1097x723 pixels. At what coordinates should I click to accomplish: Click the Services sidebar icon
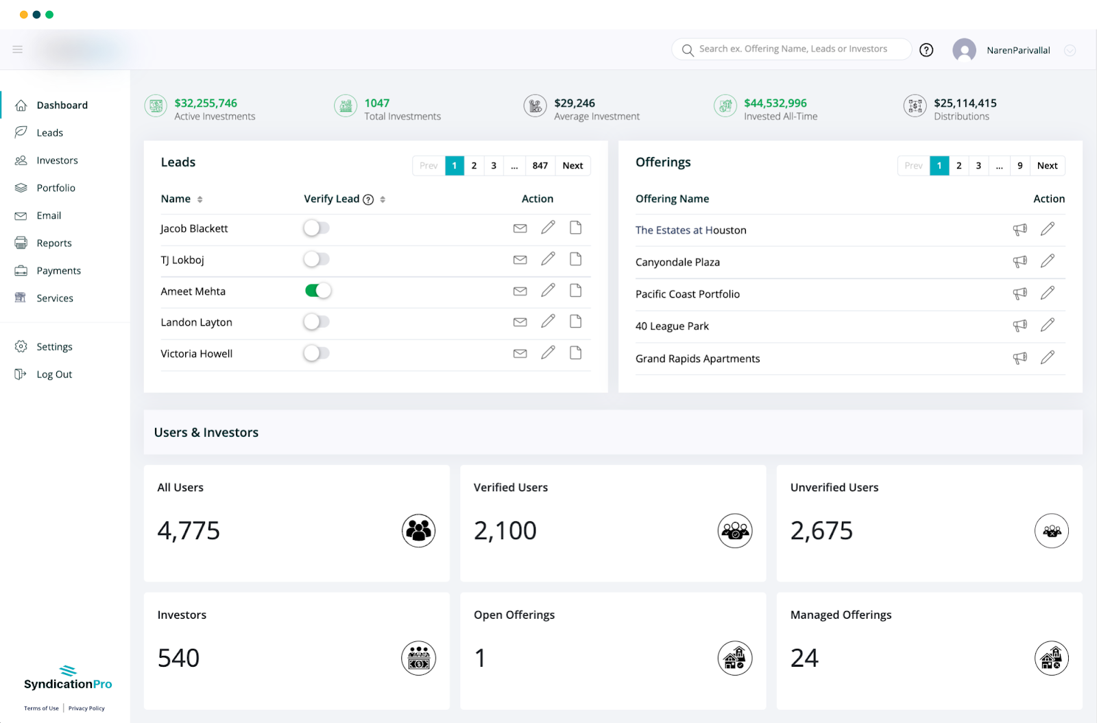21,298
